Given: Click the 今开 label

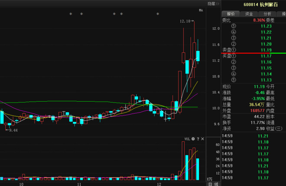Looking at the screenshot, I should click(x=270, y=87).
